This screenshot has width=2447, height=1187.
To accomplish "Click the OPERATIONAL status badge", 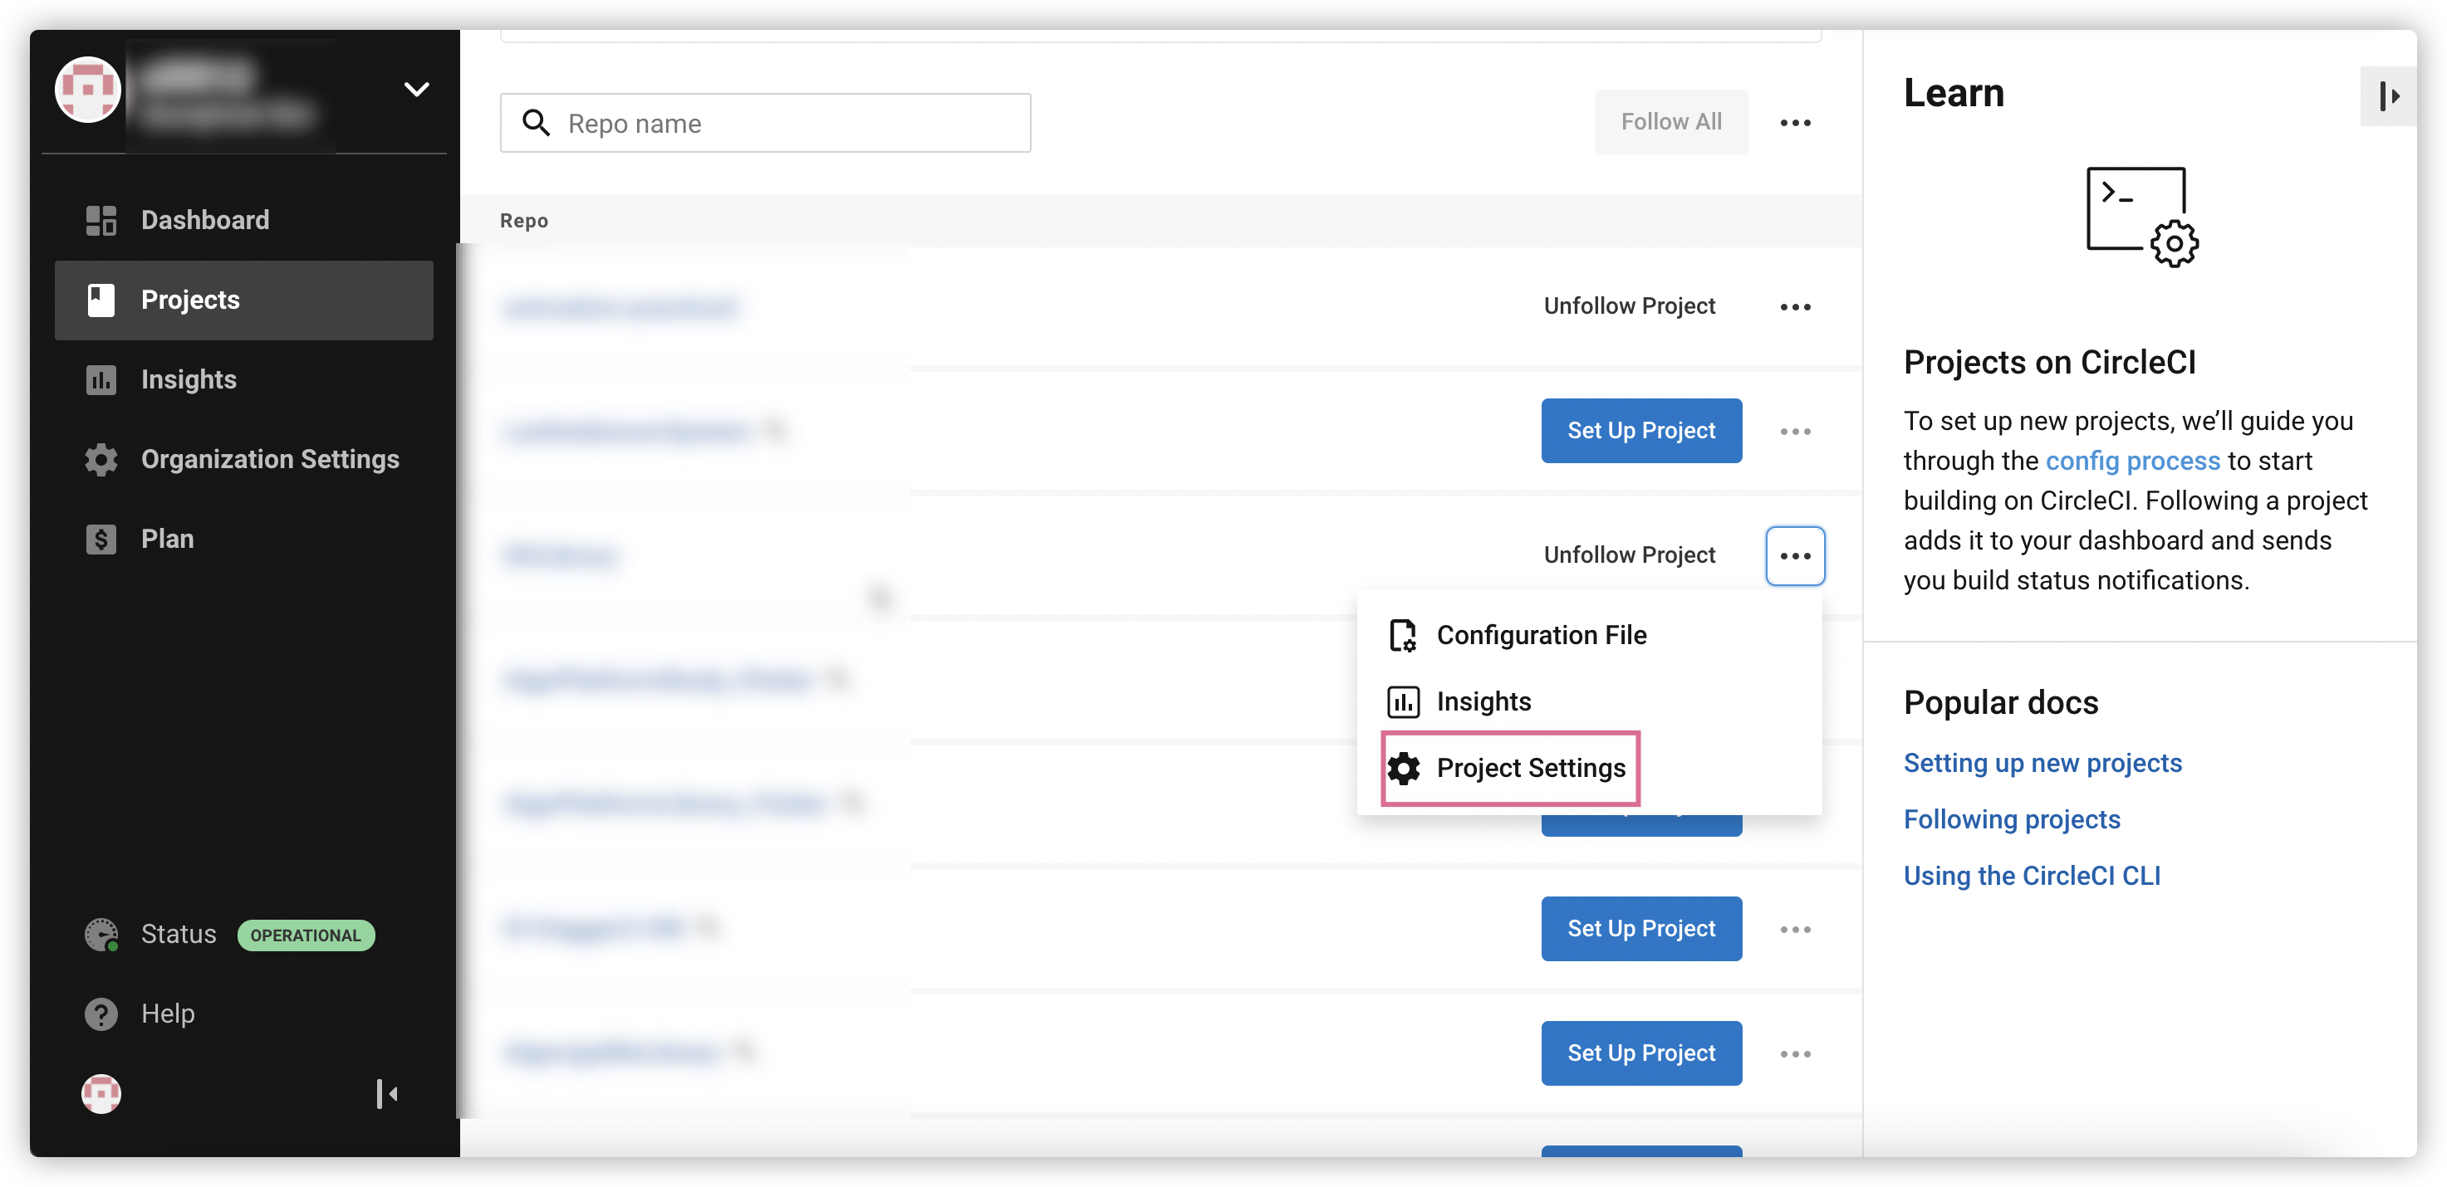I will (305, 935).
